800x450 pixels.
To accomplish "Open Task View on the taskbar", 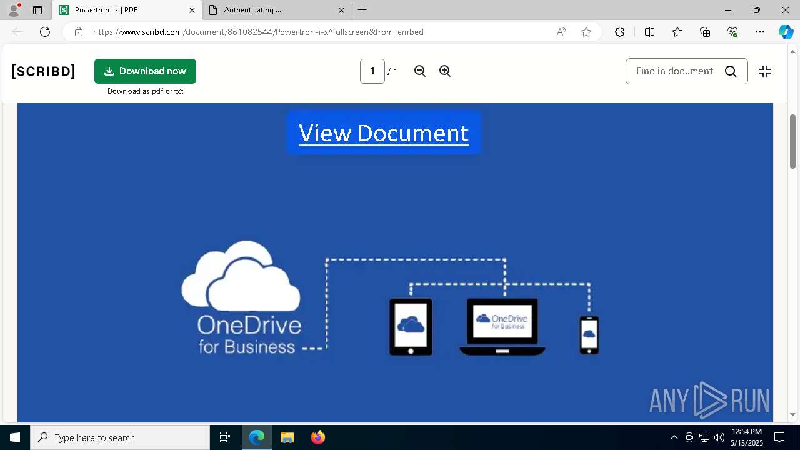I will (x=225, y=437).
